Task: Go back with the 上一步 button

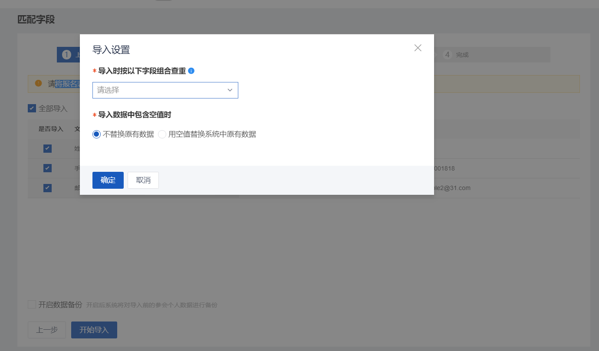Action: 47,330
